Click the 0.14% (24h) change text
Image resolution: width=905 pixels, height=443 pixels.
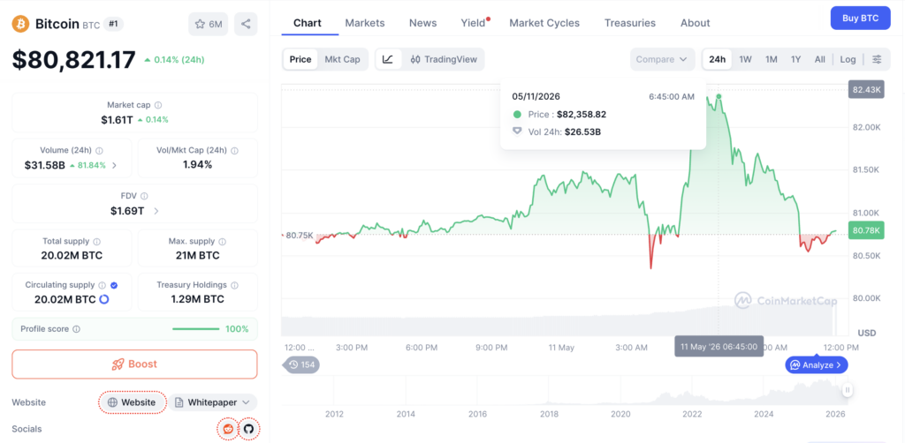coord(174,59)
